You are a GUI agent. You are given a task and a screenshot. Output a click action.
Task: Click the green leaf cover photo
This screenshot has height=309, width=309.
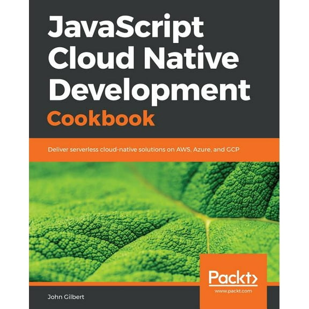154,222
